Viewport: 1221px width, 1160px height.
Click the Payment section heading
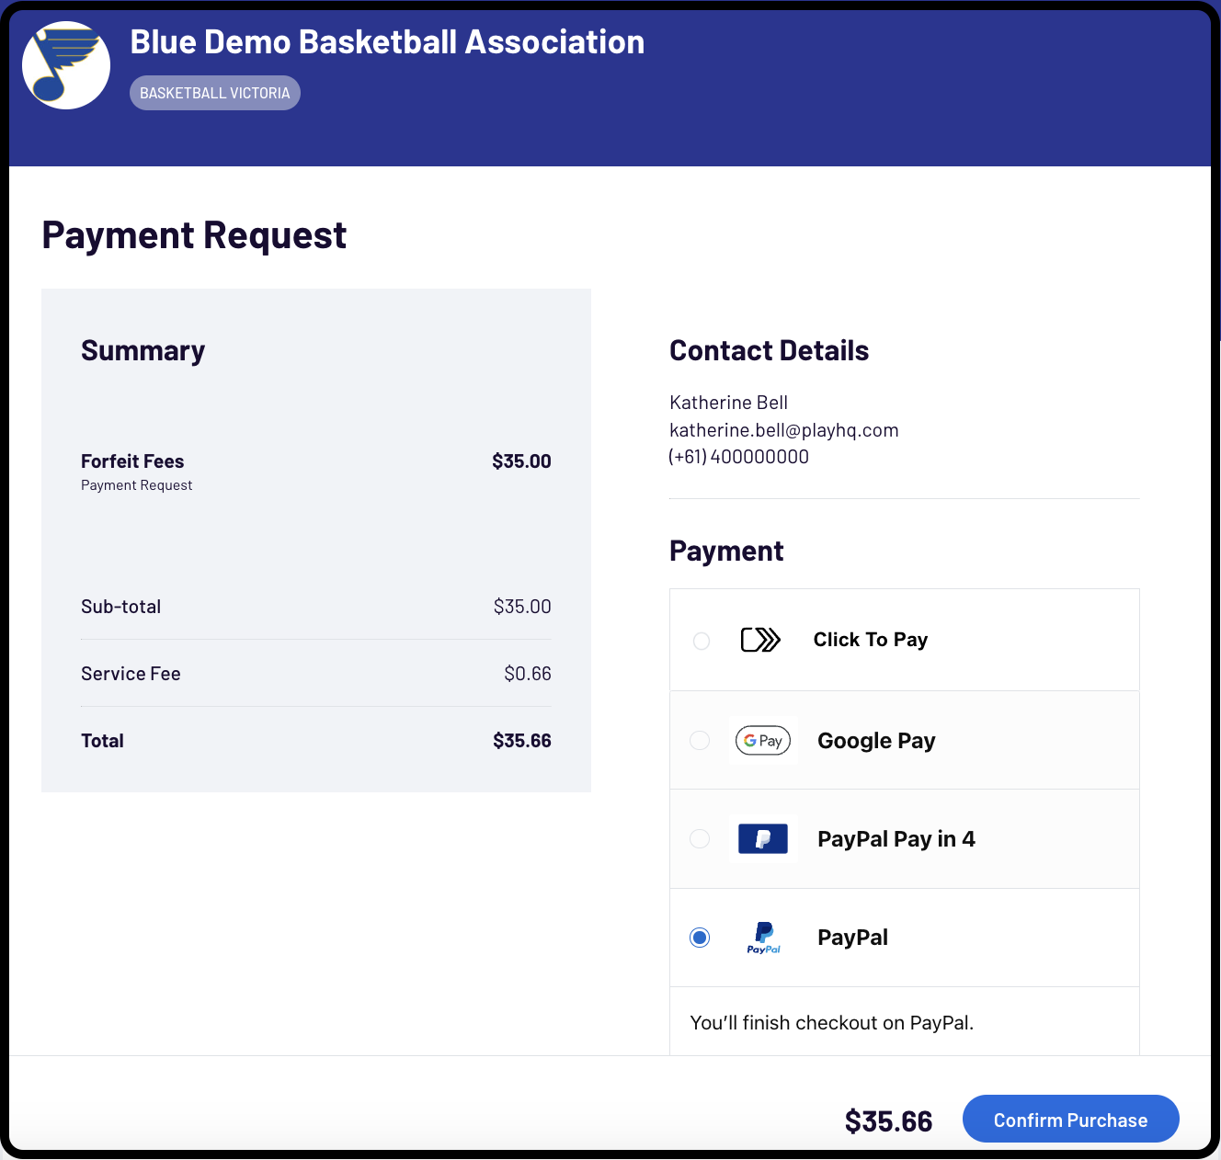pos(726,550)
